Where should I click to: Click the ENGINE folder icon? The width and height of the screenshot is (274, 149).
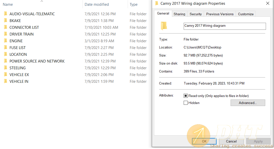(6, 41)
